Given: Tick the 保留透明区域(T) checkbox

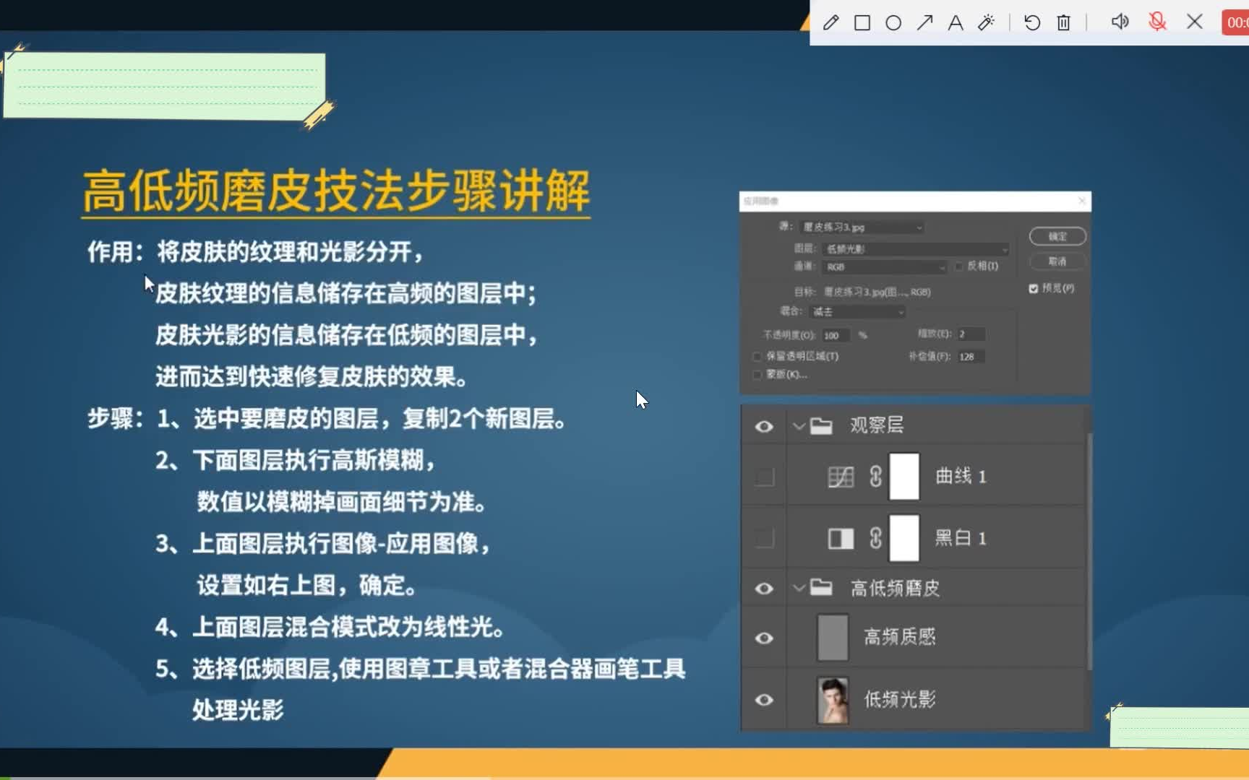Looking at the screenshot, I should [x=757, y=357].
